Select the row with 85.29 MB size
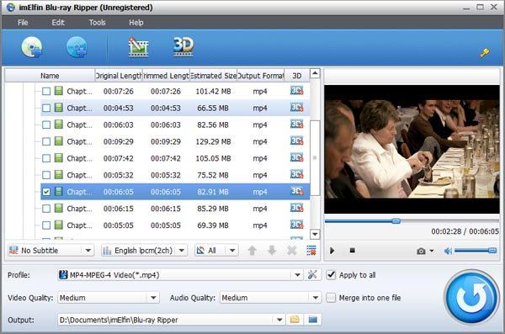Screen dimensions: 505x334 click(175, 209)
